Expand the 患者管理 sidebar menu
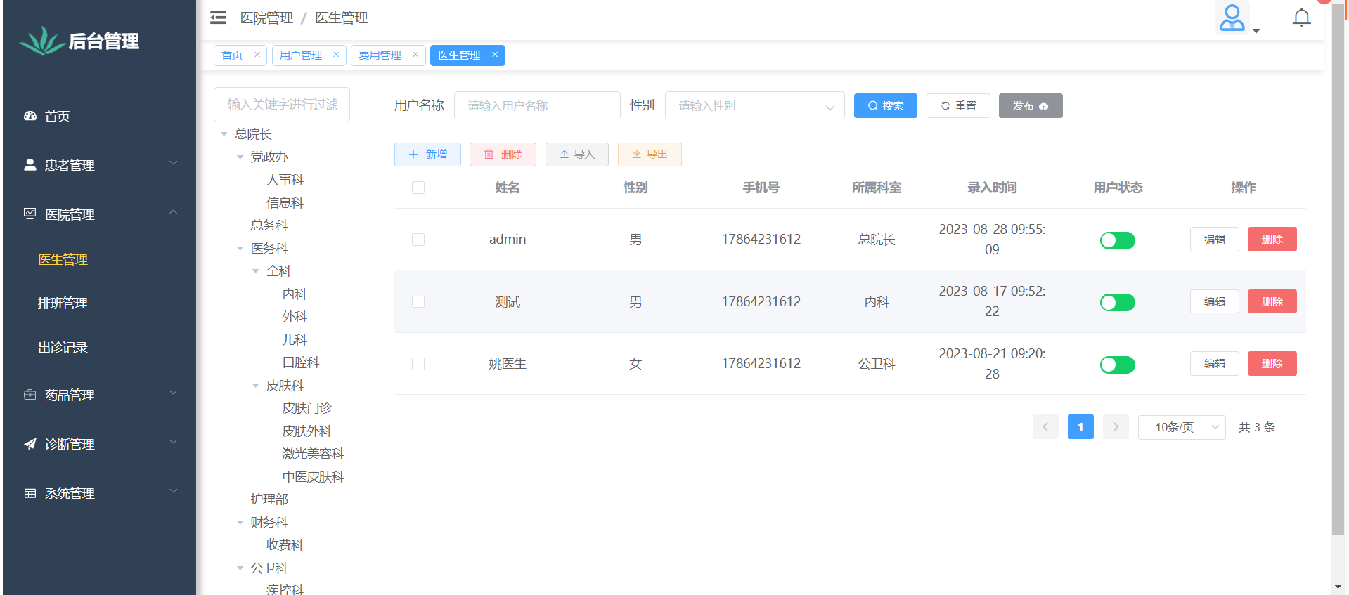The width and height of the screenshot is (1349, 595). pyautogui.click(x=99, y=165)
